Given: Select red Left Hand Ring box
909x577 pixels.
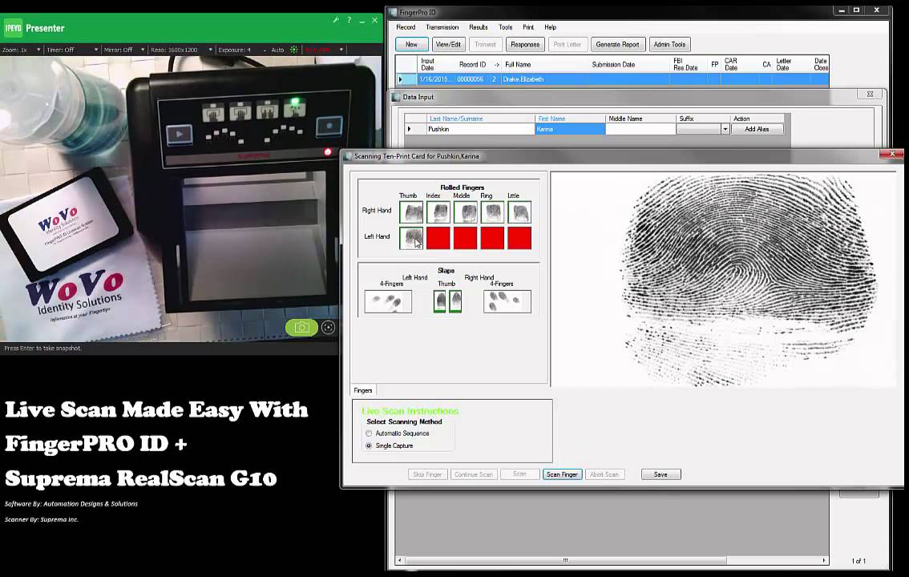Looking at the screenshot, I should [x=492, y=238].
